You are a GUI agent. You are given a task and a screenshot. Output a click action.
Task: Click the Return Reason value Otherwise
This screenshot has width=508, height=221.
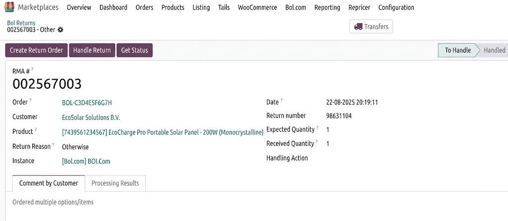point(75,147)
